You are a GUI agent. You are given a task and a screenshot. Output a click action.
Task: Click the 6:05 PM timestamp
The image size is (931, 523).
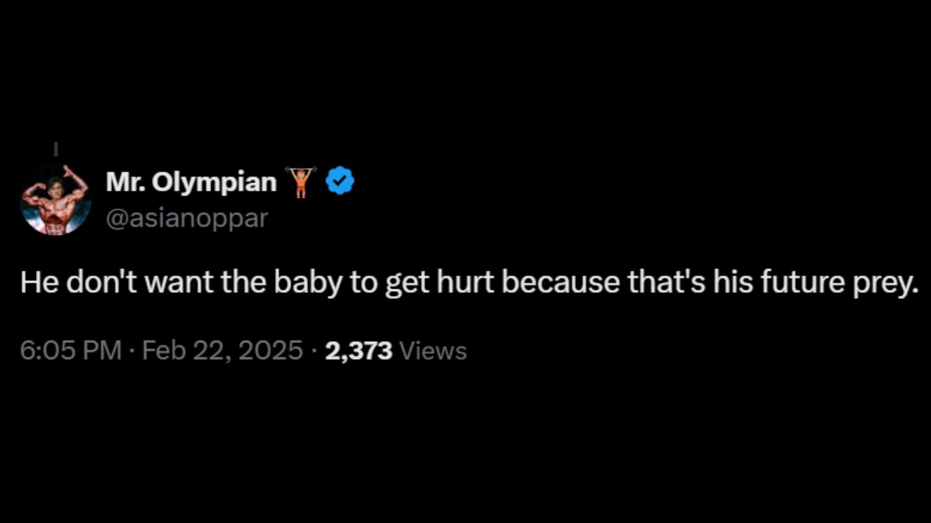pos(71,350)
